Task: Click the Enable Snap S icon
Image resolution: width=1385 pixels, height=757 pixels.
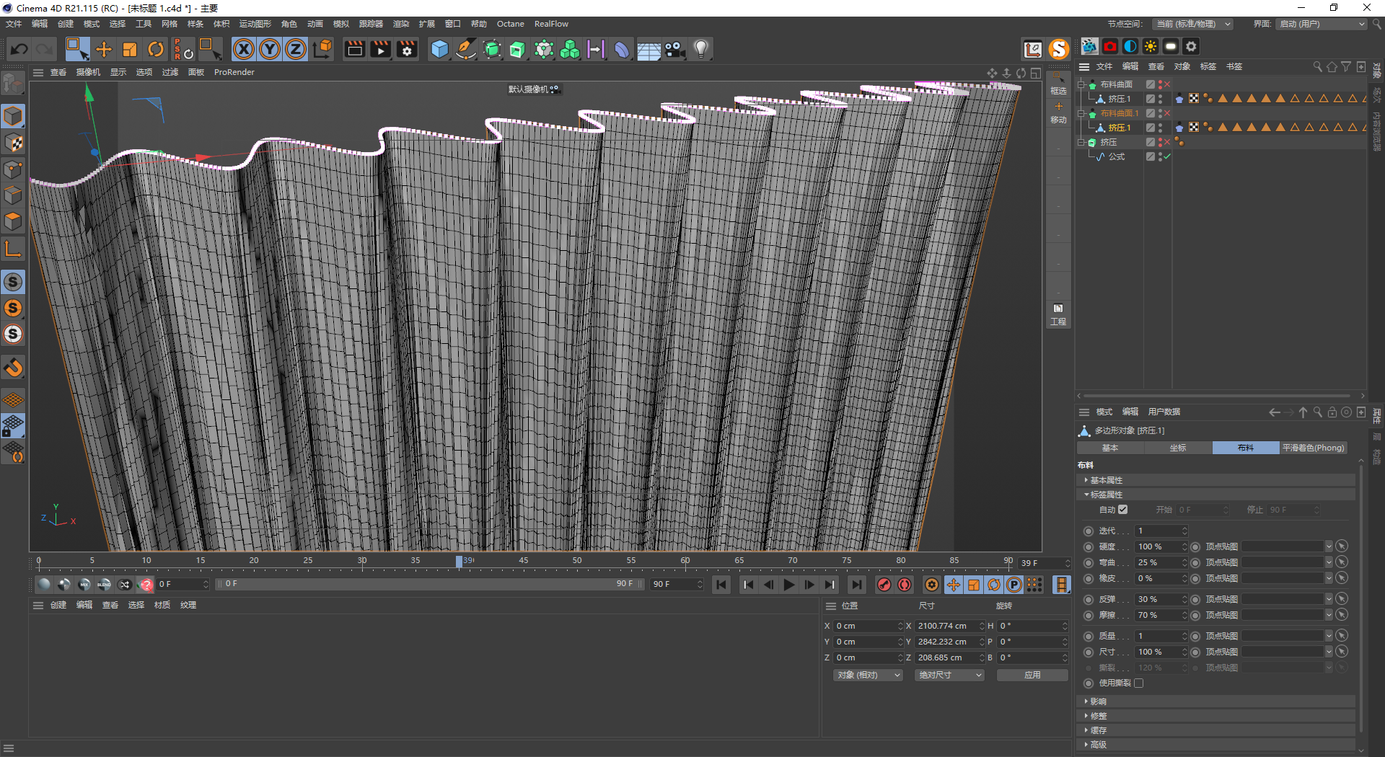Action: pyautogui.click(x=13, y=282)
